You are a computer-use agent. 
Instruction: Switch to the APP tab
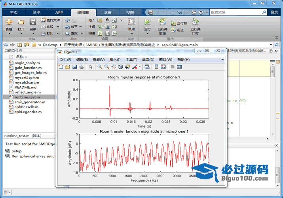(59, 12)
